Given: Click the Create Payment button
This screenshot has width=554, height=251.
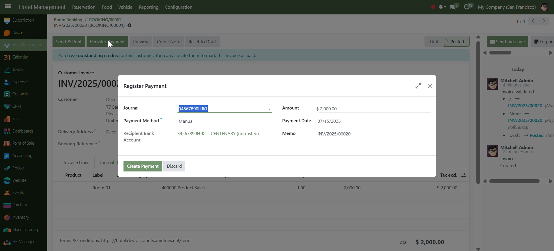Looking at the screenshot, I should [143, 166].
